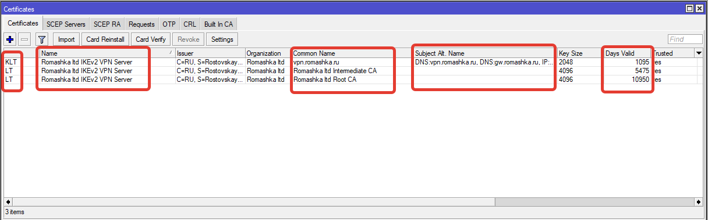
Task: Click the DNS:vpn.romashka.ru subject alt name cell
Action: [485, 62]
